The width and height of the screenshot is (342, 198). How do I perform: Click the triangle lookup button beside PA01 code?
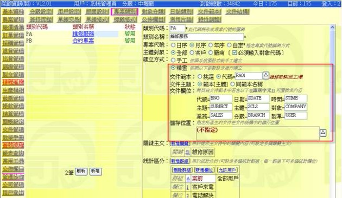pos(265,75)
